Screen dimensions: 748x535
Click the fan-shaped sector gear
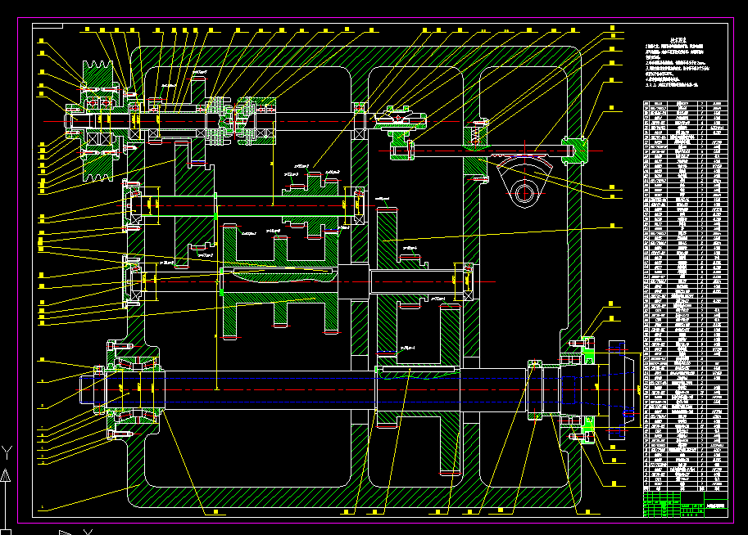tap(524, 181)
